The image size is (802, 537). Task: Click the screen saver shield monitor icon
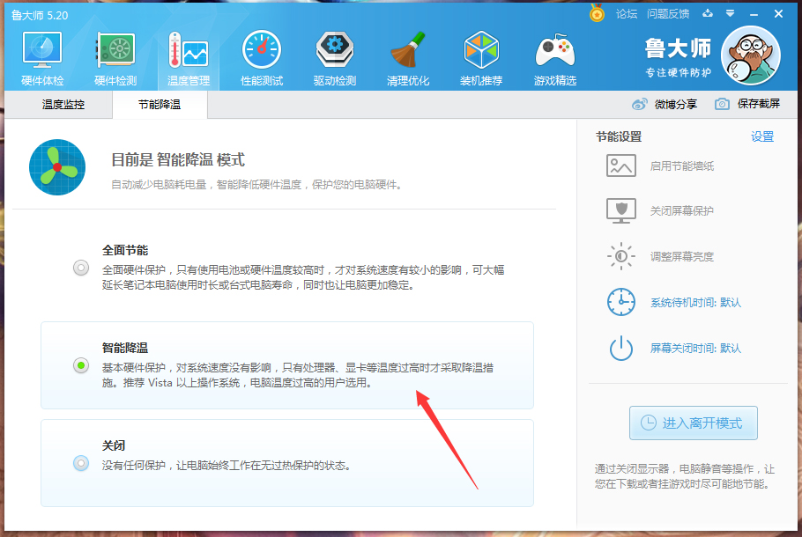coord(621,210)
